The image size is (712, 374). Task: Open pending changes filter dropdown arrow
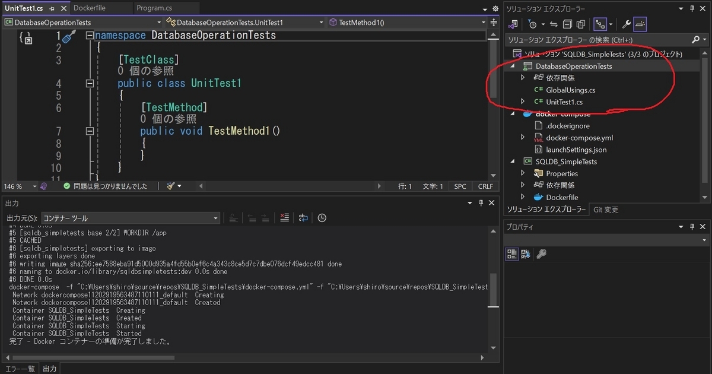click(543, 24)
